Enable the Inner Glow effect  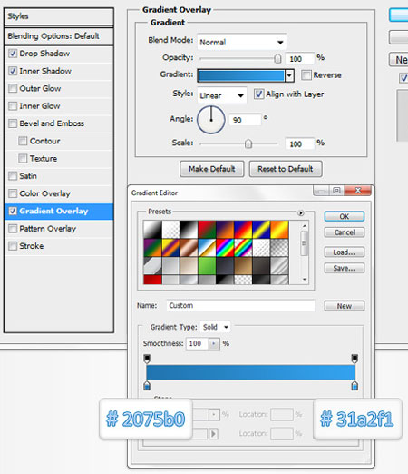coord(13,106)
